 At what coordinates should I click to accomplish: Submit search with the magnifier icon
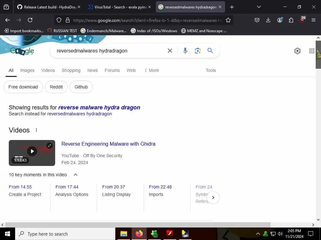[210, 50]
